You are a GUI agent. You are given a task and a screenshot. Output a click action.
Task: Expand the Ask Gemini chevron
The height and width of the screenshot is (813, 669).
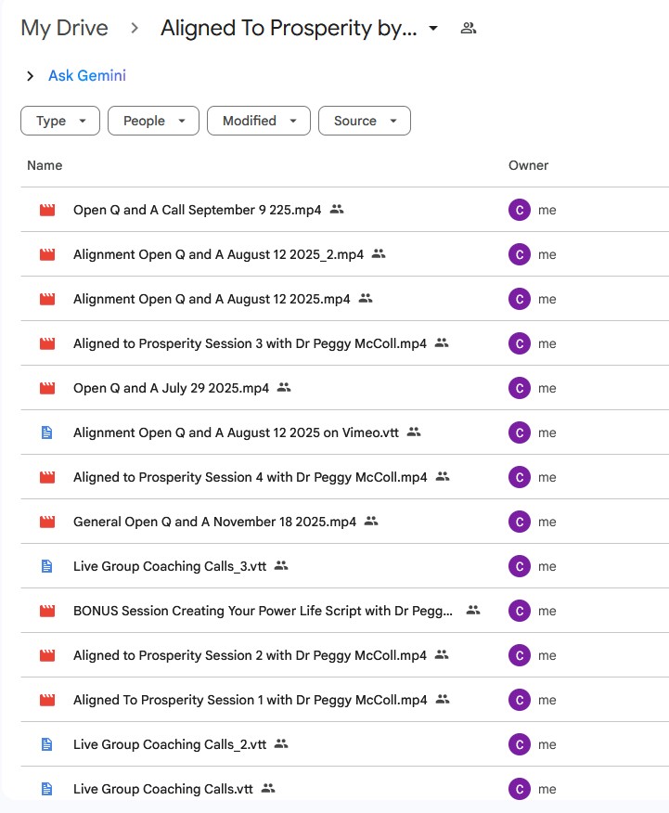(31, 76)
